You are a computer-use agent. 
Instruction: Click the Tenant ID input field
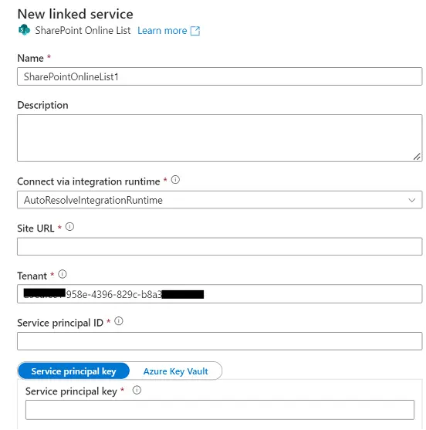(220, 293)
